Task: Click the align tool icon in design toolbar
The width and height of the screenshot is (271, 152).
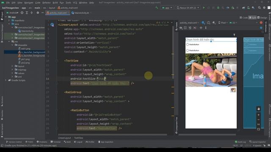Action: tap(201, 28)
